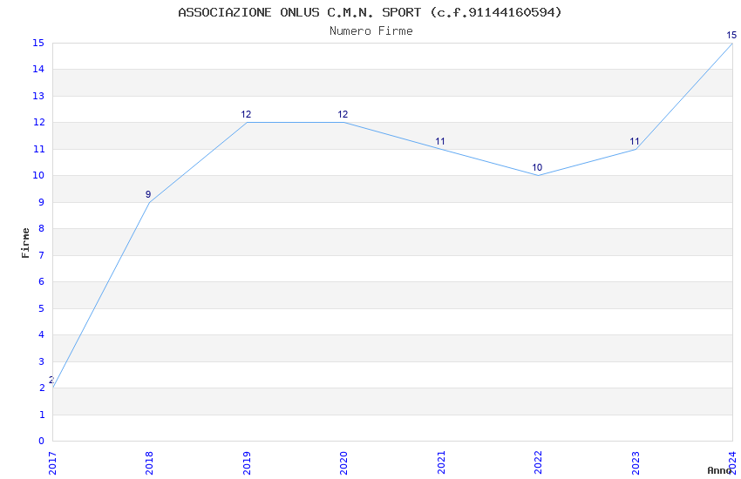Click the data label 12 above 2020
The height and width of the screenshot is (479, 741).
(343, 114)
